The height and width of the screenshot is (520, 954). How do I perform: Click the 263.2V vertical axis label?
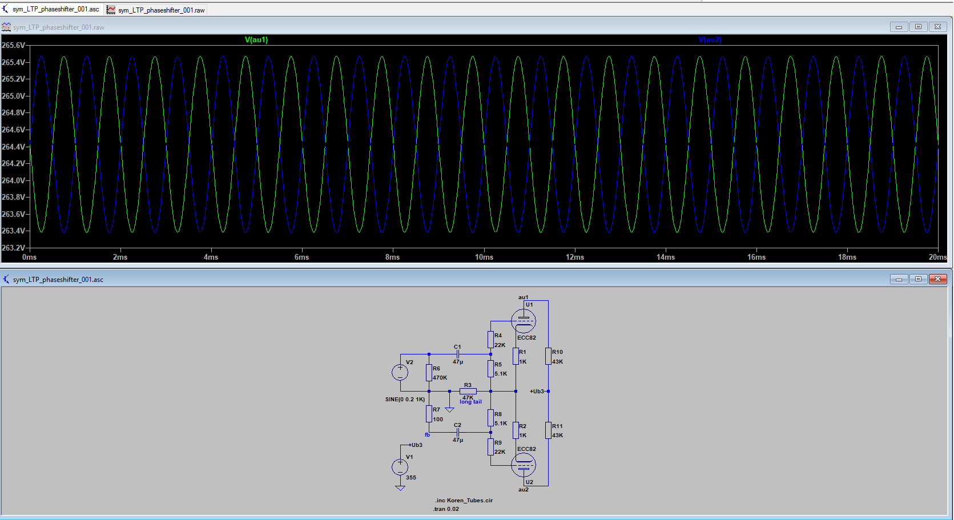(13, 248)
